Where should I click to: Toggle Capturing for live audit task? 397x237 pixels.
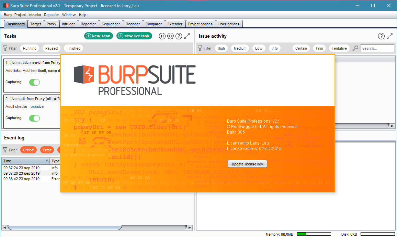click(34, 118)
